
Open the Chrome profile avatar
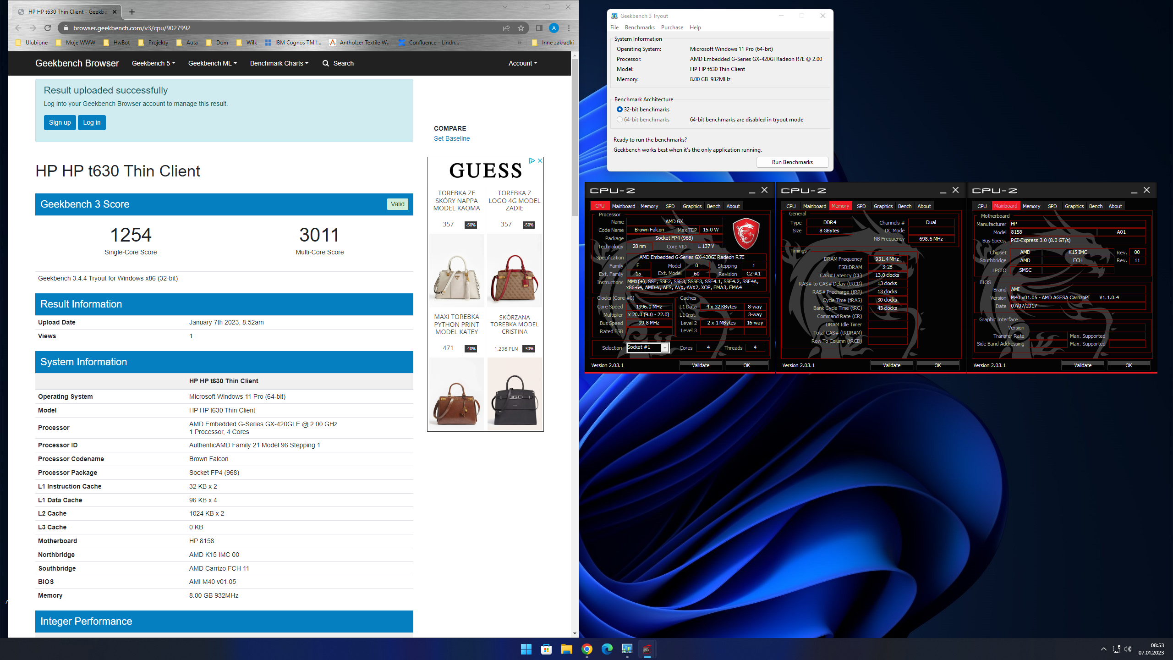pyautogui.click(x=554, y=28)
